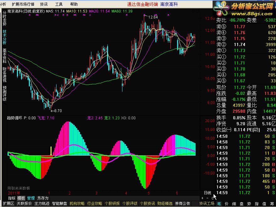This screenshot has height=207, width=276.
Task: Select the 细 view tab
Action: (234, 204)
